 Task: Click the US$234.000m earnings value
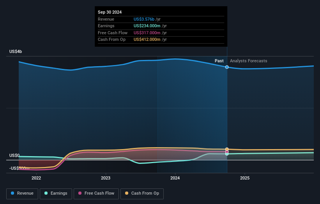tap(147, 26)
